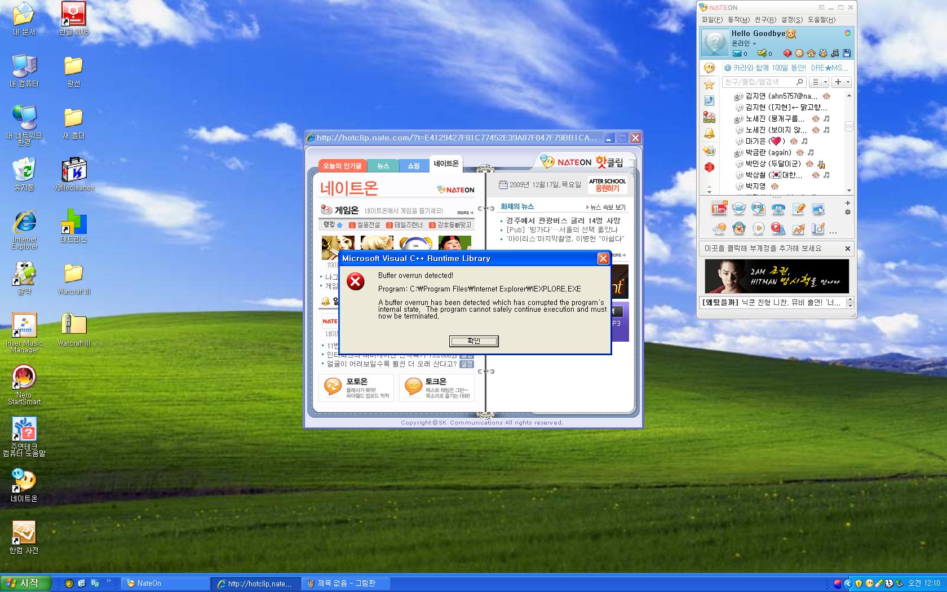Click the note message icon beside mail counter
The image size is (947, 592).
point(762,54)
